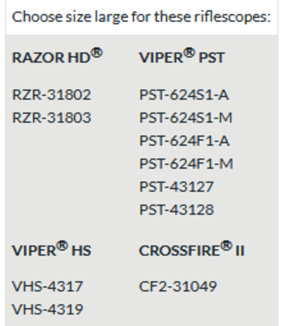Click the CF2-31049 model number

pos(178,286)
